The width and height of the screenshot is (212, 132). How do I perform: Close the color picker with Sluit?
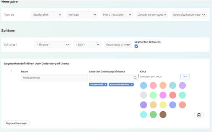click(185, 77)
